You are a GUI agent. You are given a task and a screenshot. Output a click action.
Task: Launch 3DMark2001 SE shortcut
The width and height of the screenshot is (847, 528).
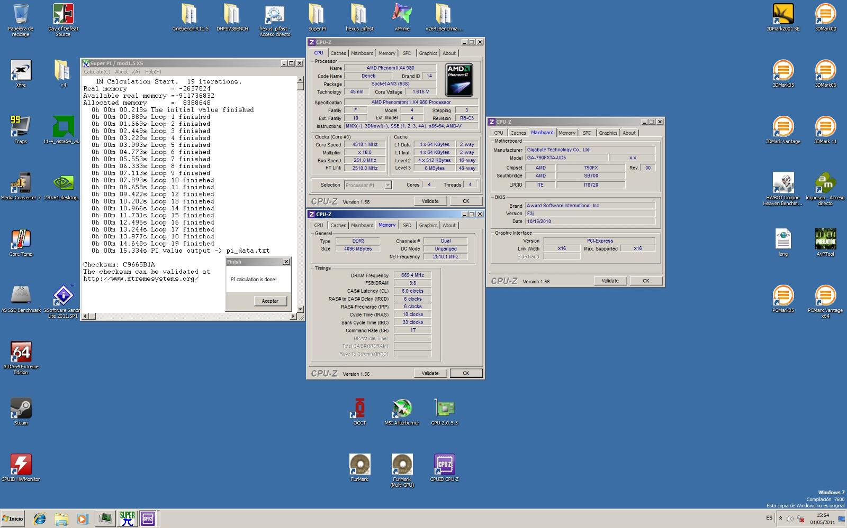coord(783,17)
